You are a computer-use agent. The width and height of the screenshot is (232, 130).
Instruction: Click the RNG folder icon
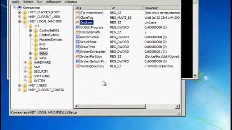pyautogui.click(x=36, y=44)
